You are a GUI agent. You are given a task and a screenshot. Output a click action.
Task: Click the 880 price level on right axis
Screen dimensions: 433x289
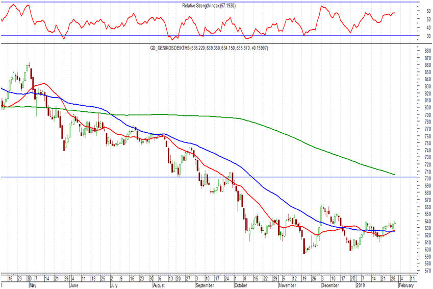point(428,51)
